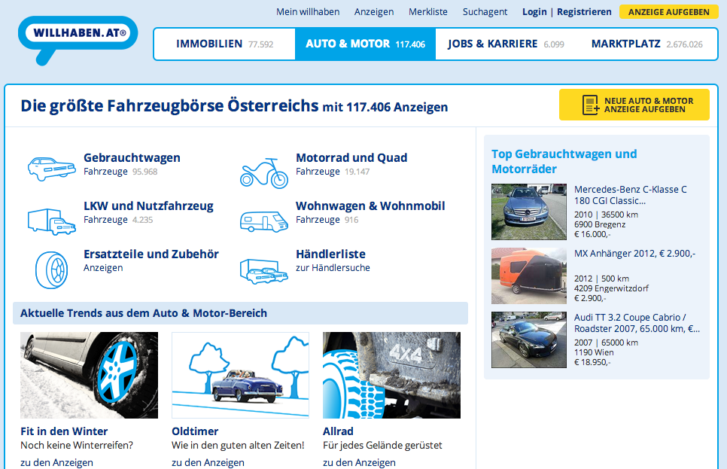Click the Audi TT price € 18.950,-
Viewport: 727px width, 469px height.
tap(592, 362)
